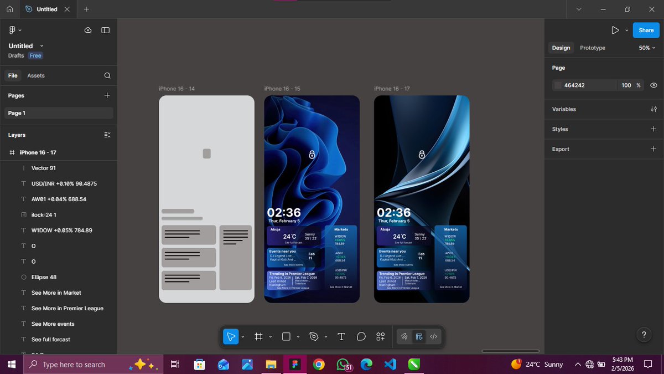Open the Figma logo menu chevron
Viewport: 664px width, 374px height.
[20, 30]
